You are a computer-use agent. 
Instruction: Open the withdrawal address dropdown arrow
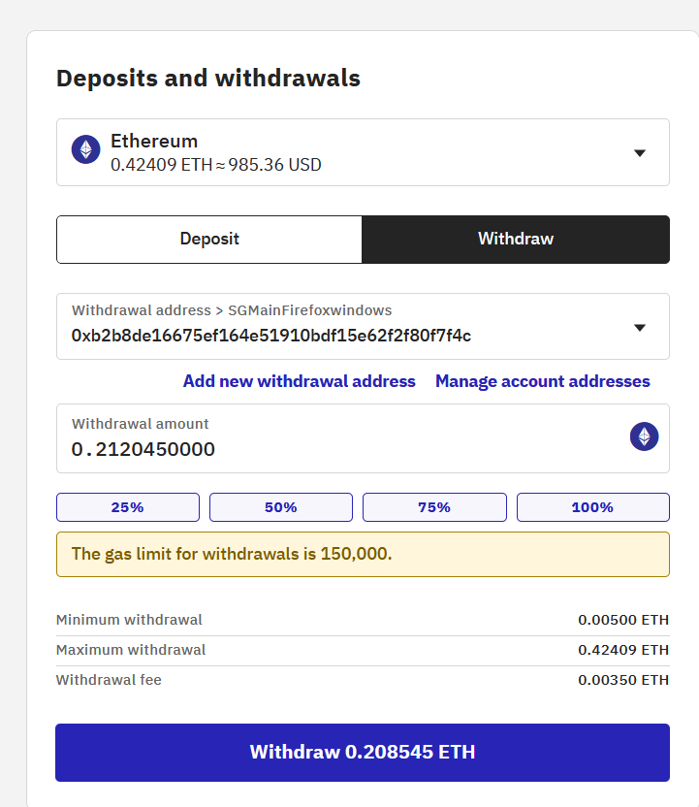(x=640, y=328)
